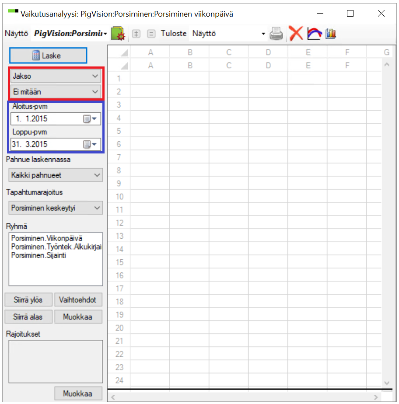Click the Muokkaa button below Rajoitukset

pos(78,394)
